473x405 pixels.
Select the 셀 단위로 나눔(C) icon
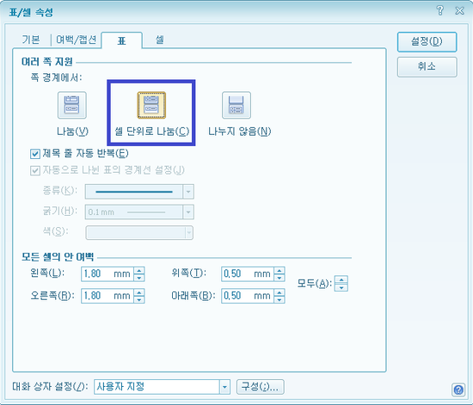click(x=151, y=105)
